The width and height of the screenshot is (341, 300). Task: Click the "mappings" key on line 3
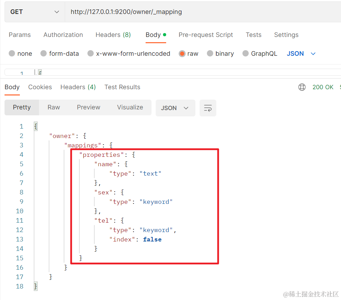(83, 145)
